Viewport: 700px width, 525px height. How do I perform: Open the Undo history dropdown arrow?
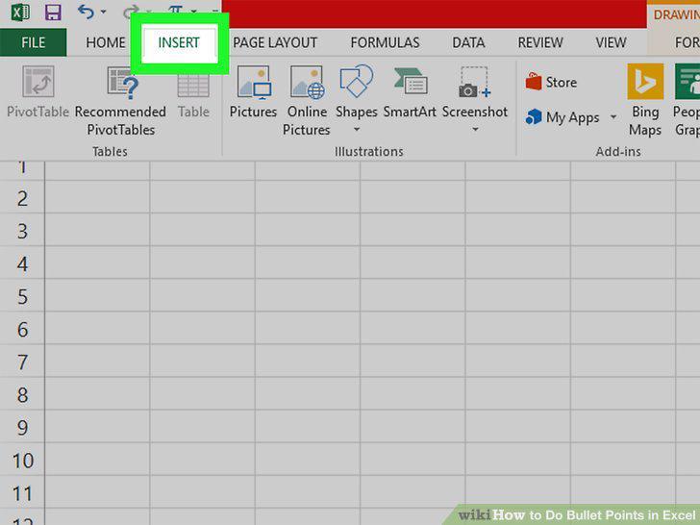click(104, 12)
